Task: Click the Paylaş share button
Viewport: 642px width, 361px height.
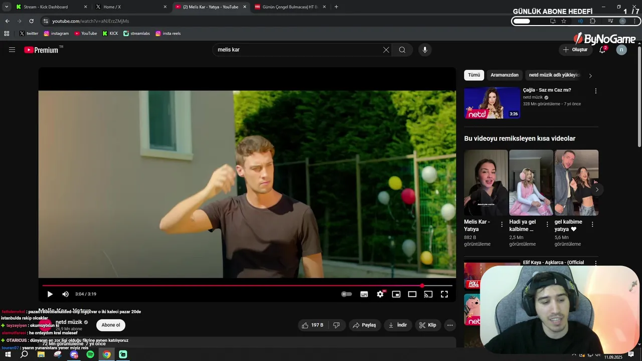Action: [x=365, y=325]
